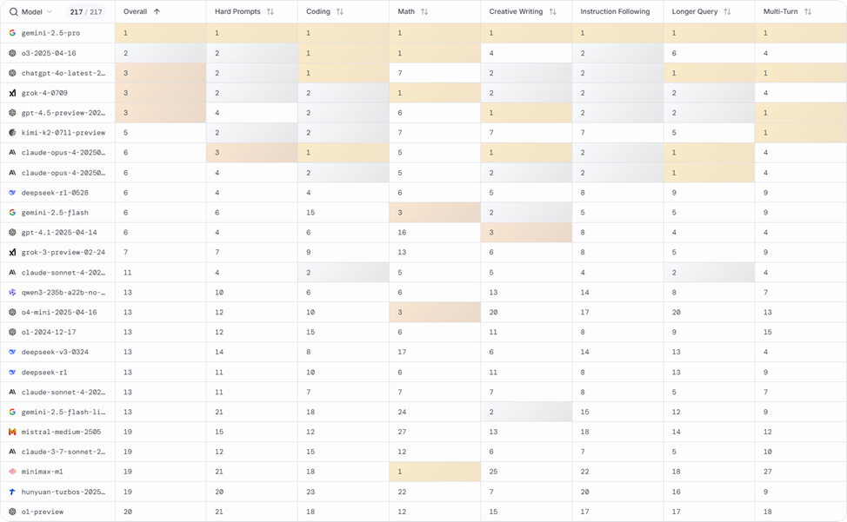
Task: Select the Instruction Following column header
Action: pyautogui.click(x=615, y=12)
